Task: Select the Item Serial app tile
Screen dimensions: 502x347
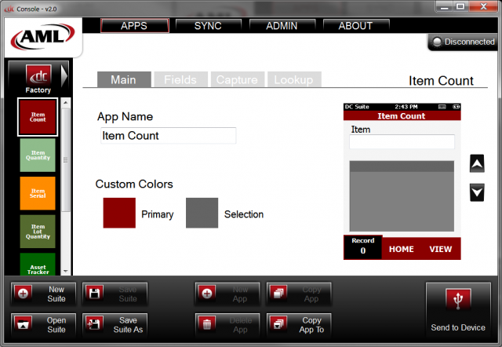Action: coord(38,193)
